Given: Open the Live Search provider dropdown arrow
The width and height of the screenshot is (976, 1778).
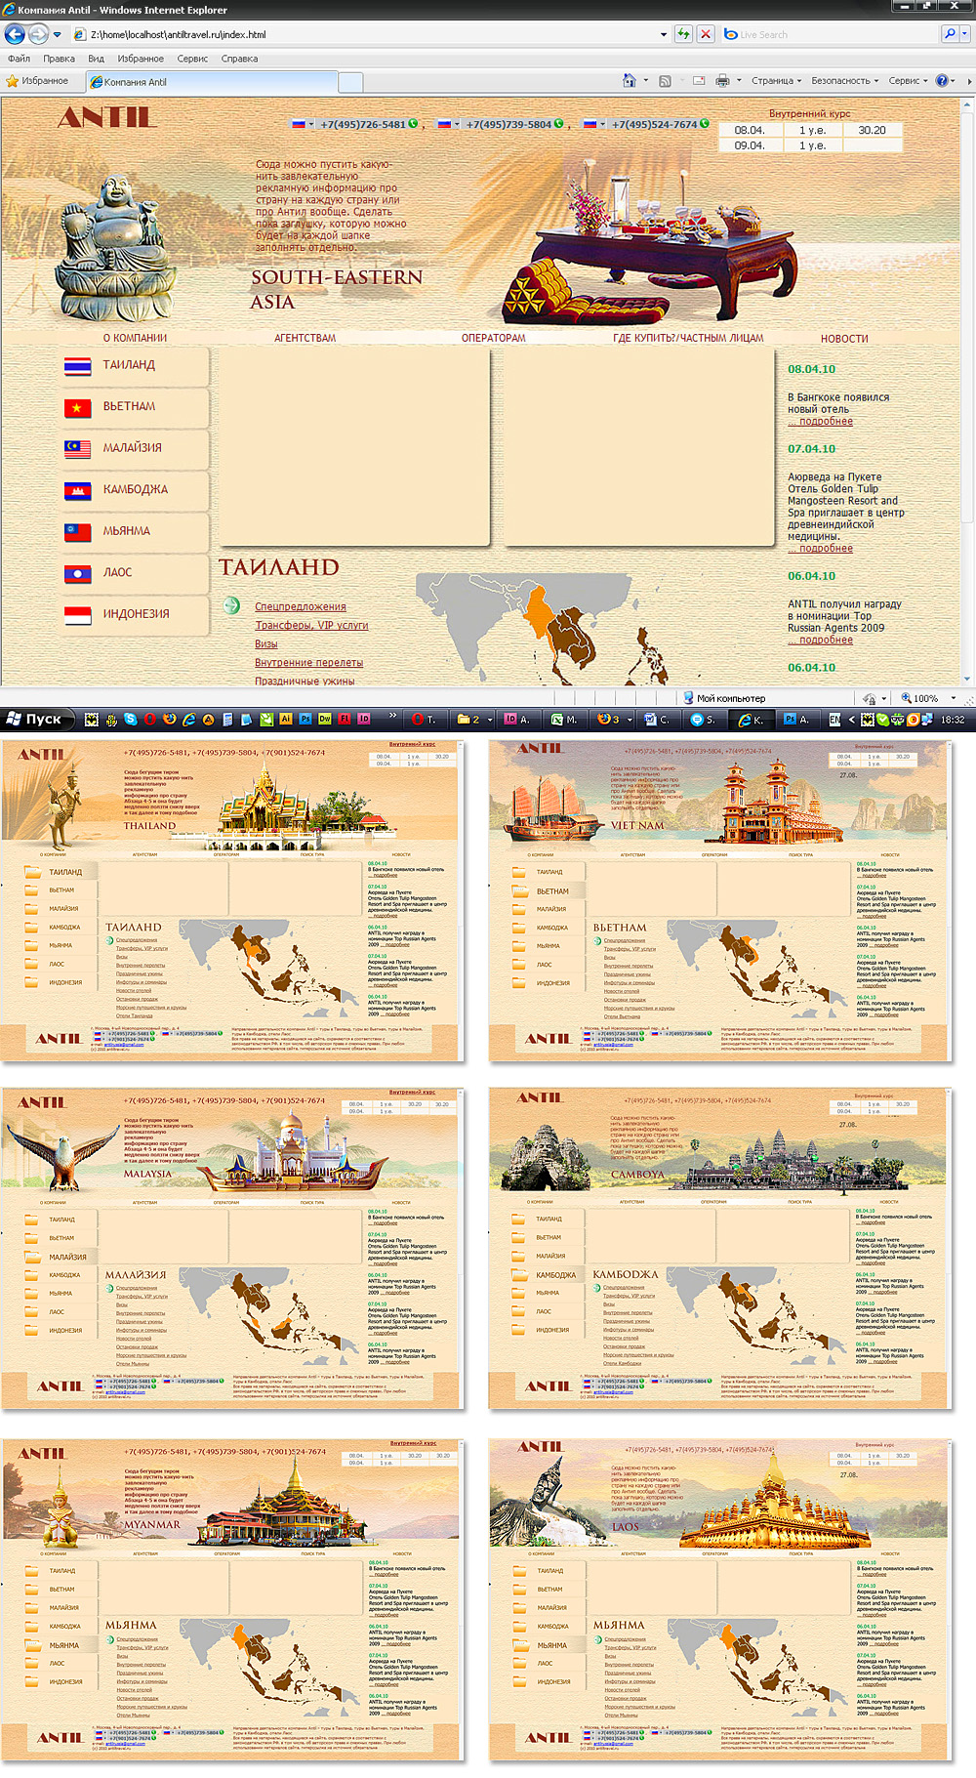Looking at the screenshot, I should (966, 34).
